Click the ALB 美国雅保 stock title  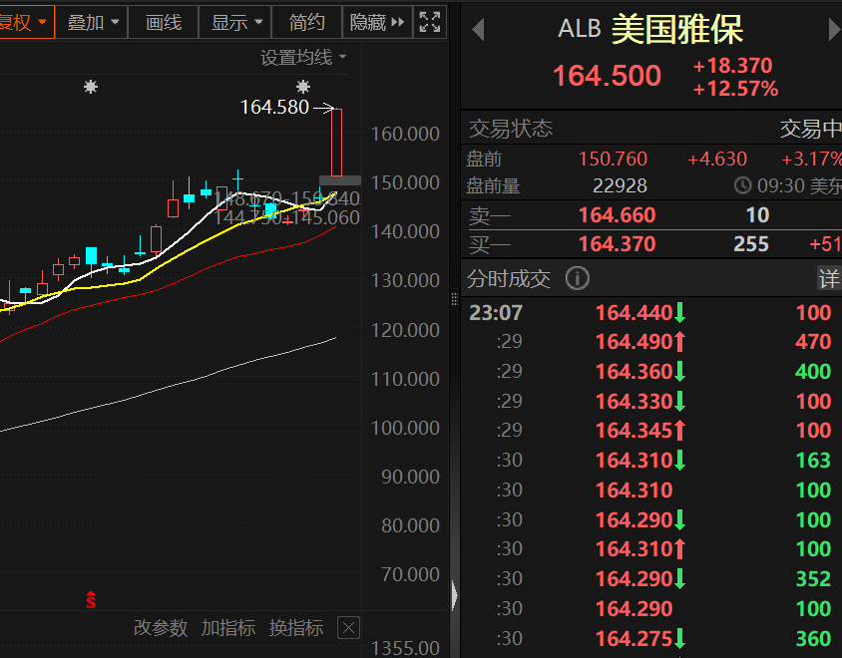650,29
